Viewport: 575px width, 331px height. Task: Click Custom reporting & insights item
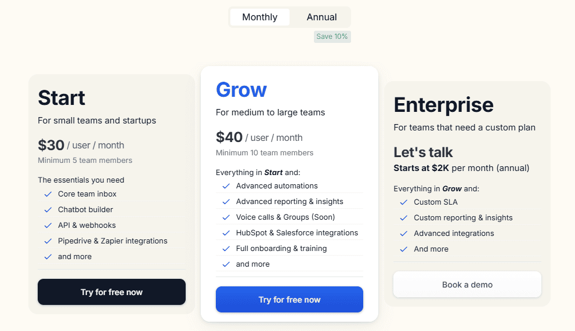pyautogui.click(x=463, y=217)
